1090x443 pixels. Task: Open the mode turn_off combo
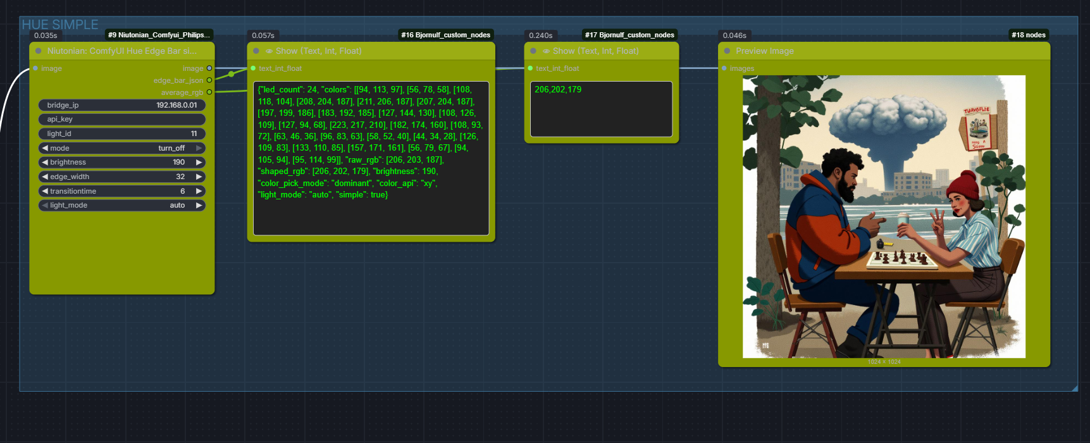(122, 148)
